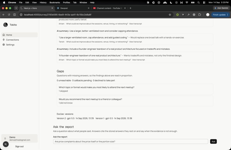Click the round N badge icon
This screenshot has width=231, height=150.
click(x=6, y=144)
